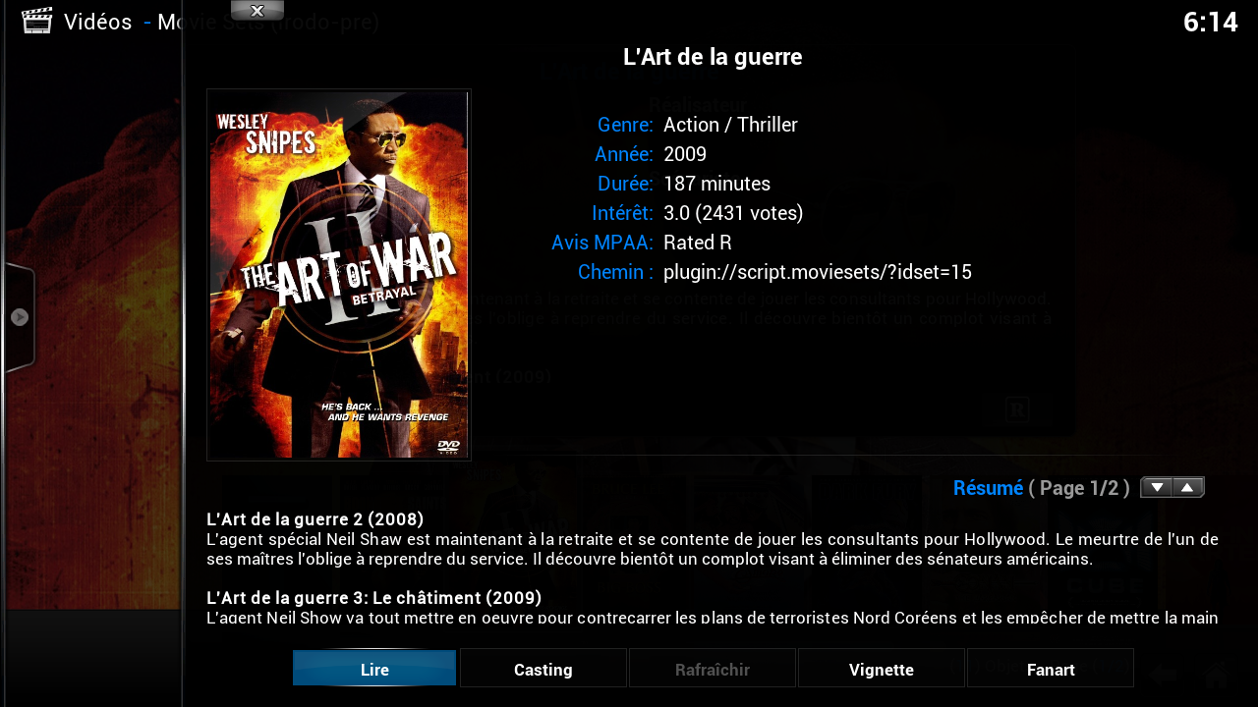Open the Casting list
Viewport: 1258px width, 707px height.
click(x=543, y=669)
